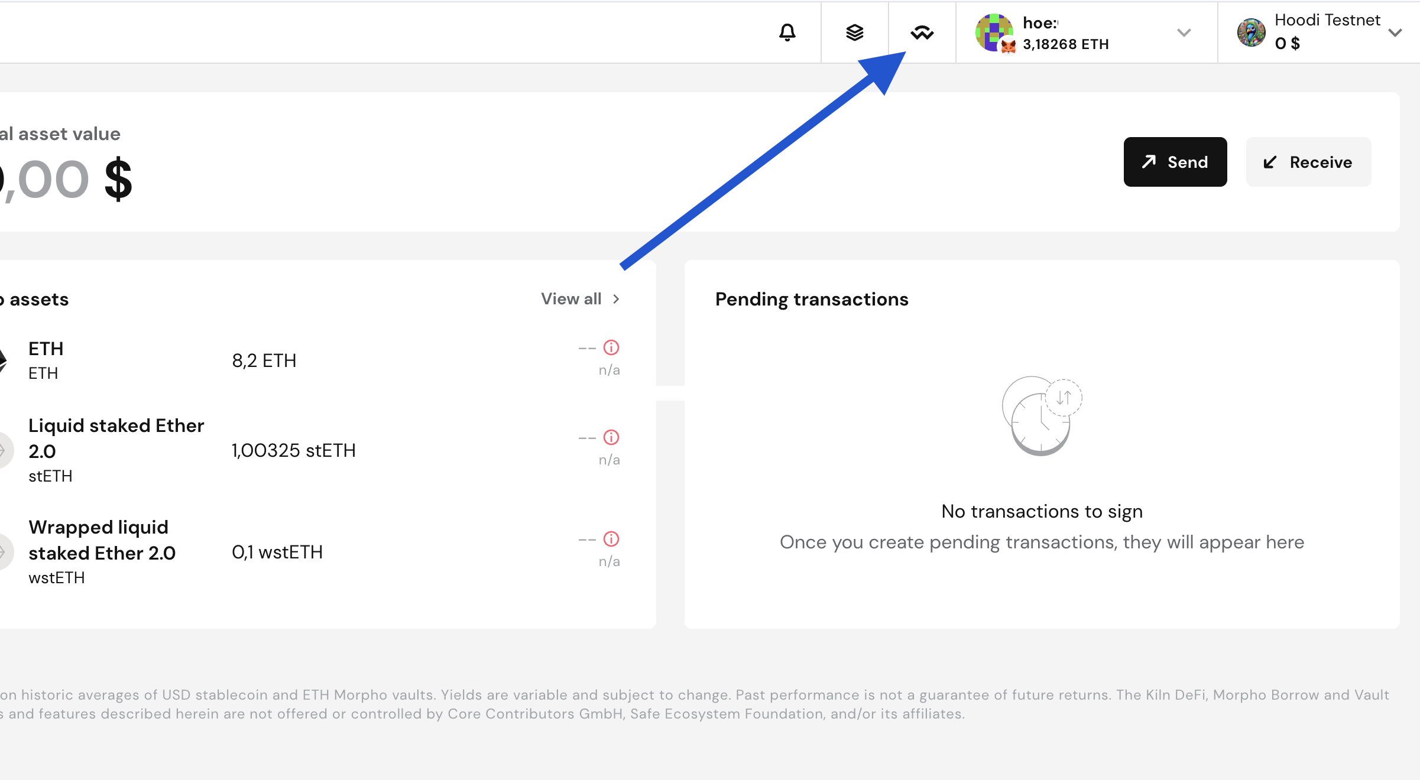Click the 3,18268 ETH wallet balance
The image size is (1420, 780).
tap(1065, 44)
